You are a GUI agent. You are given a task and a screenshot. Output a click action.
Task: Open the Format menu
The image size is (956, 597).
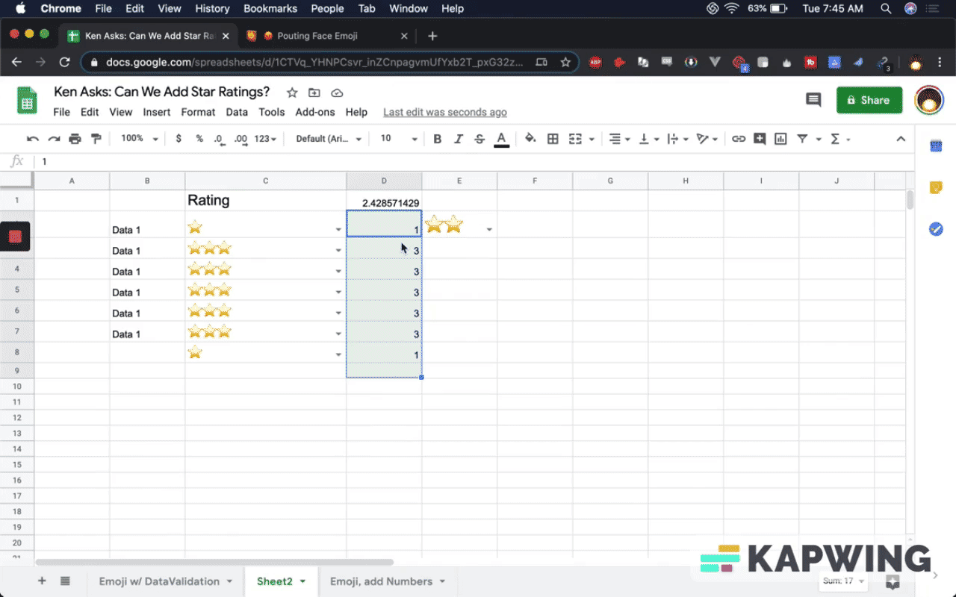pos(198,112)
